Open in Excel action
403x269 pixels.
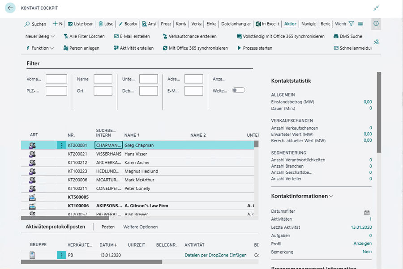[x=268, y=24]
